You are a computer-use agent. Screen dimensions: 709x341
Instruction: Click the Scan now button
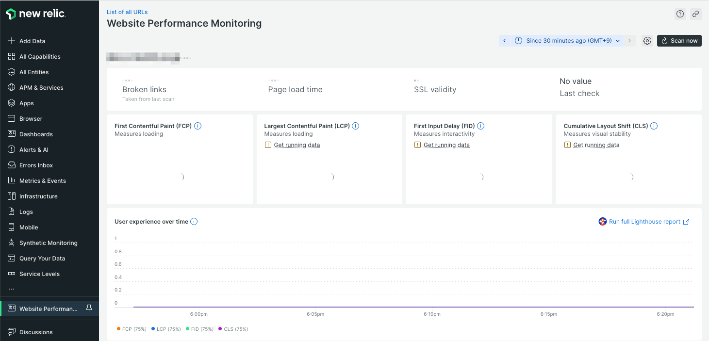coord(679,41)
